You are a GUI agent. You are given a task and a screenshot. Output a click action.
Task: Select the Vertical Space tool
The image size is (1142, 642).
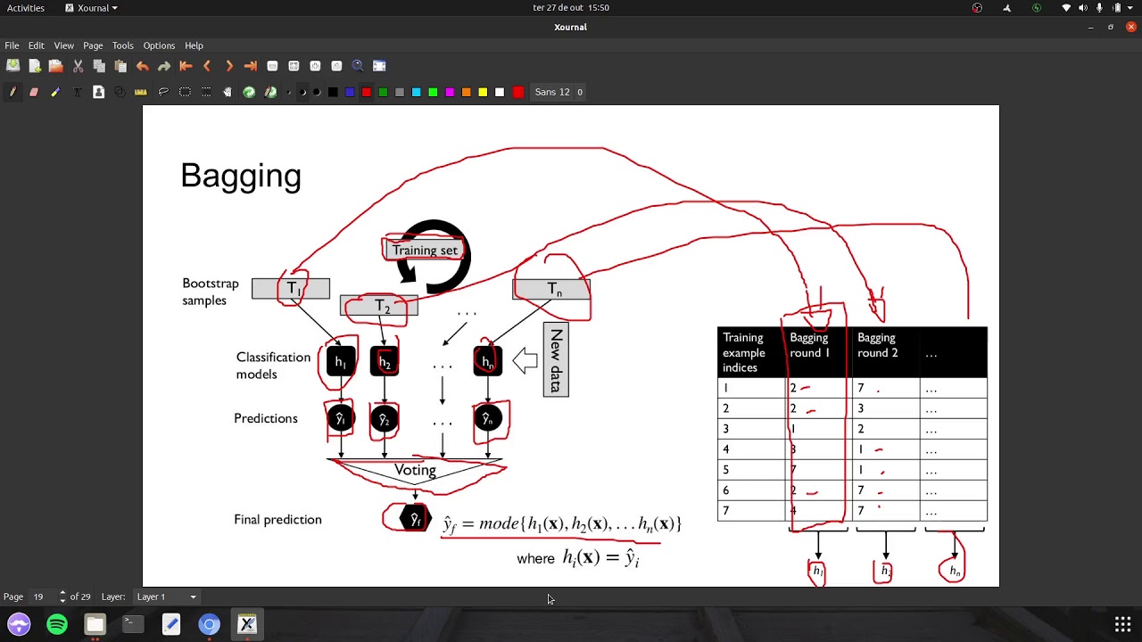click(206, 92)
